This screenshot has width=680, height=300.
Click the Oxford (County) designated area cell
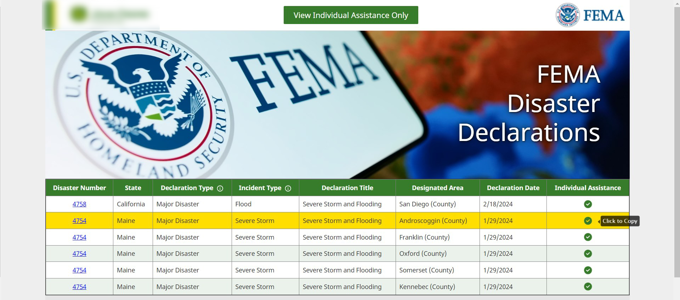click(423, 254)
